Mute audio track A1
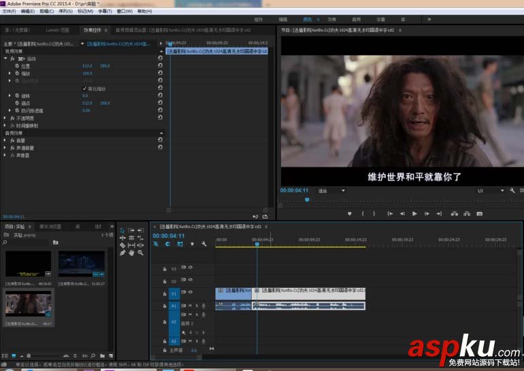This screenshot has height=371, width=524. click(x=190, y=306)
